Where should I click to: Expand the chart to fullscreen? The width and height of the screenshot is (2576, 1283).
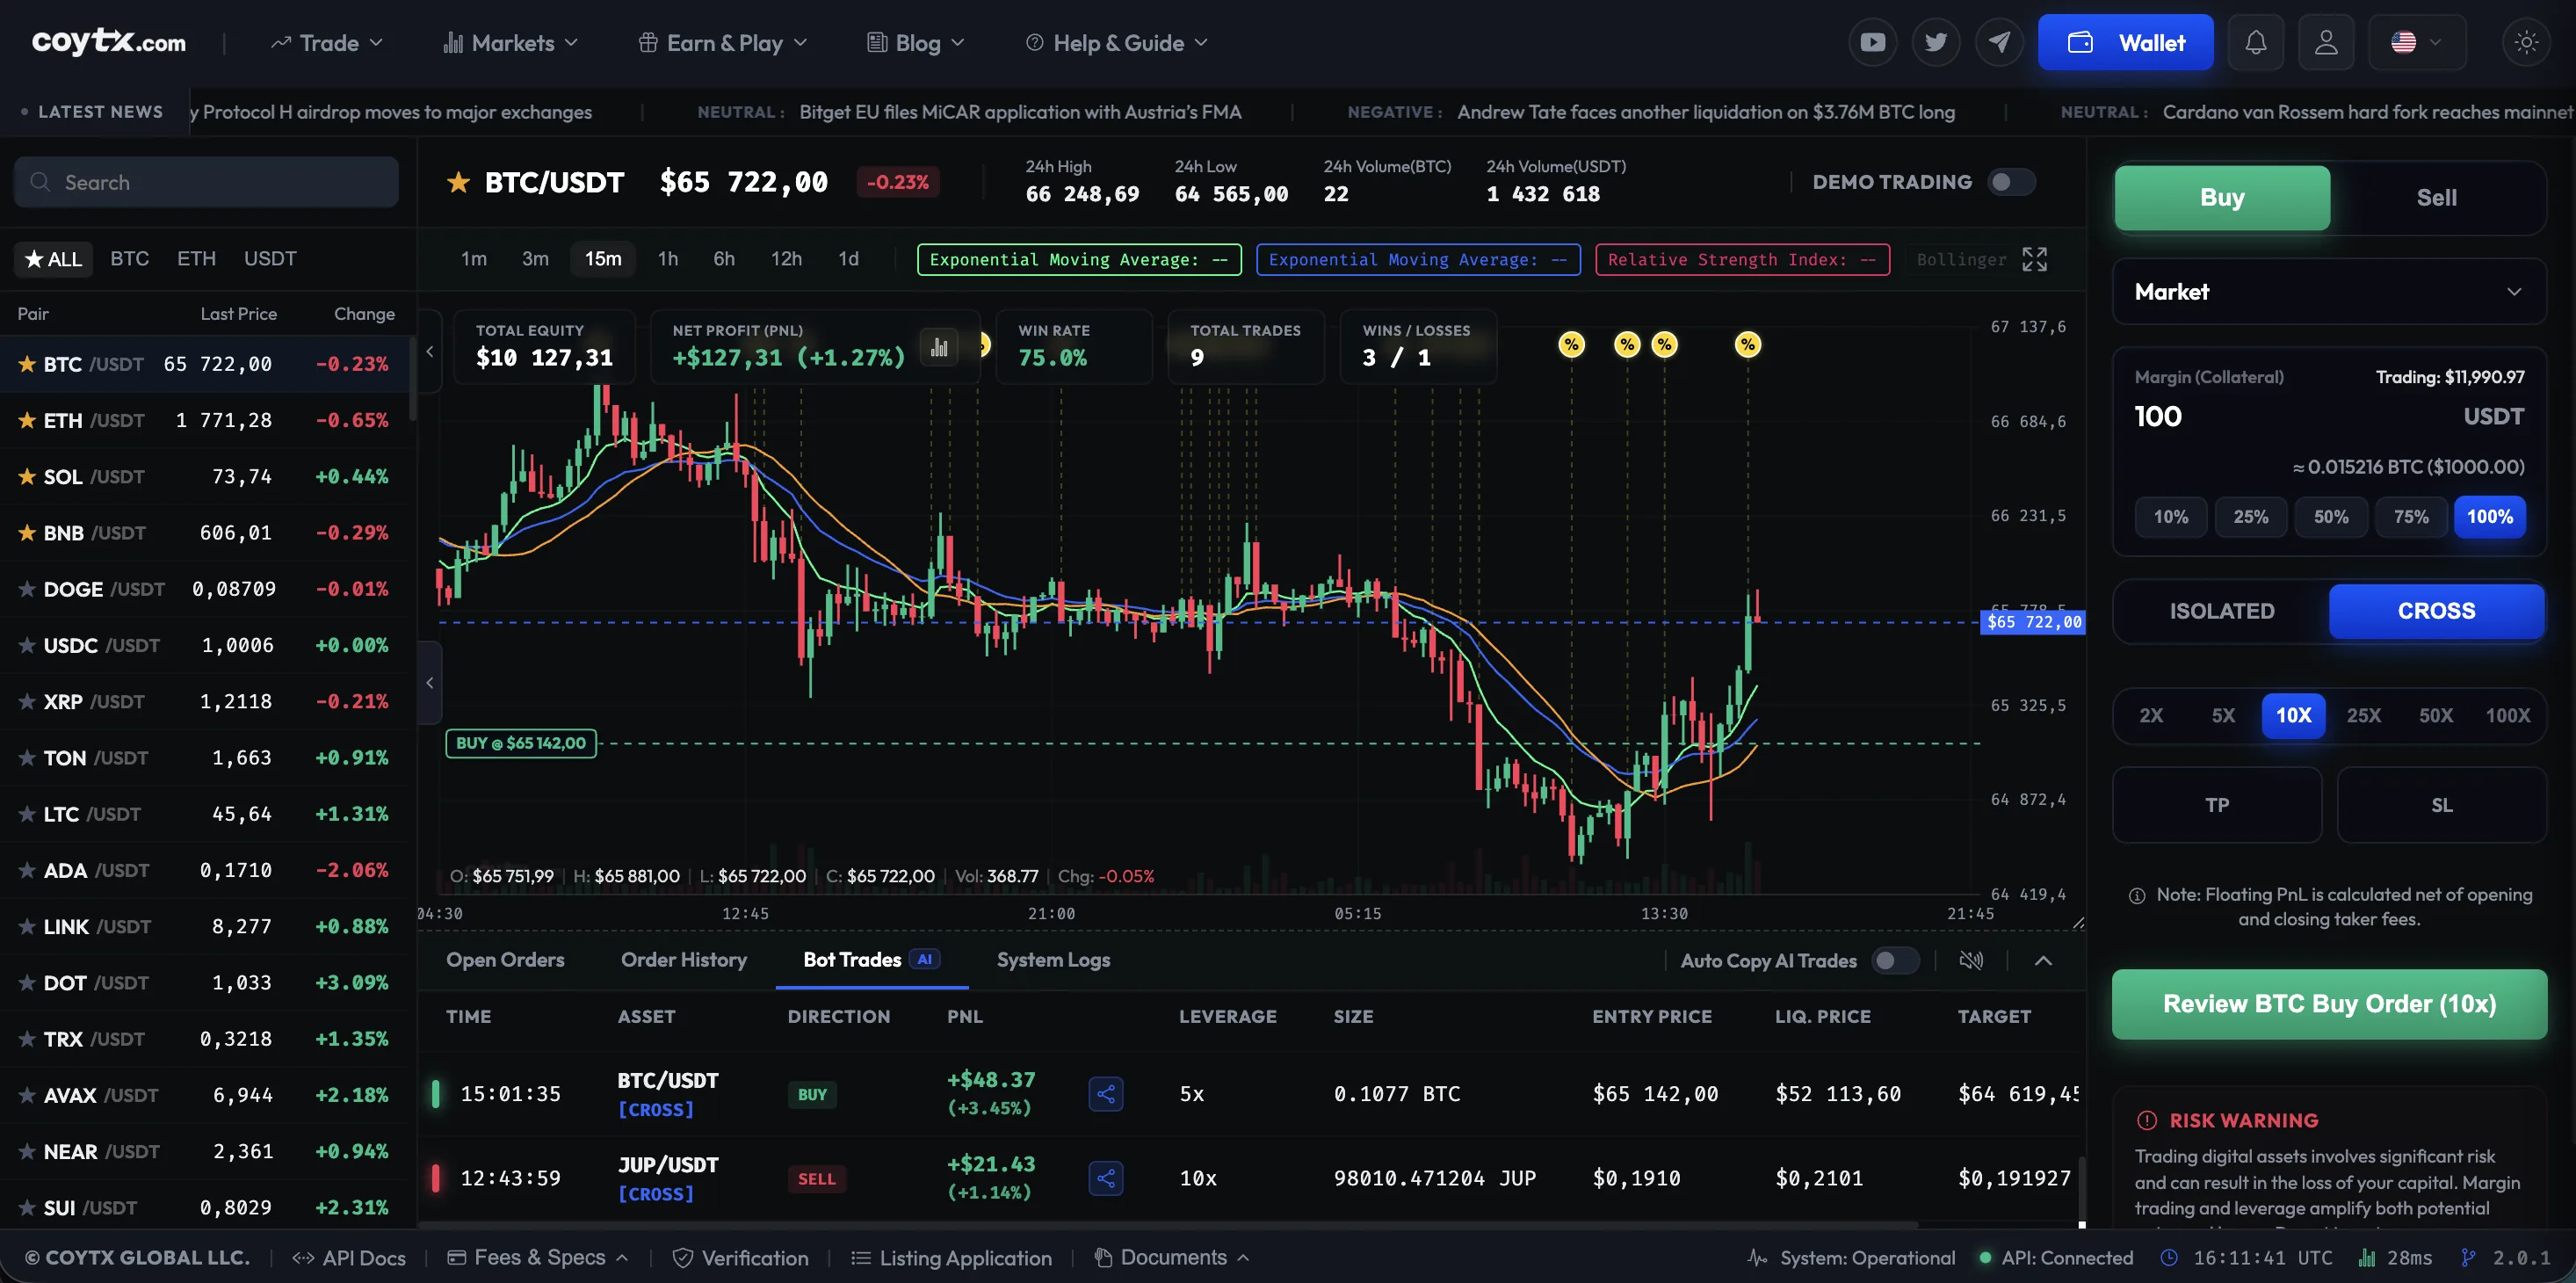click(2034, 259)
